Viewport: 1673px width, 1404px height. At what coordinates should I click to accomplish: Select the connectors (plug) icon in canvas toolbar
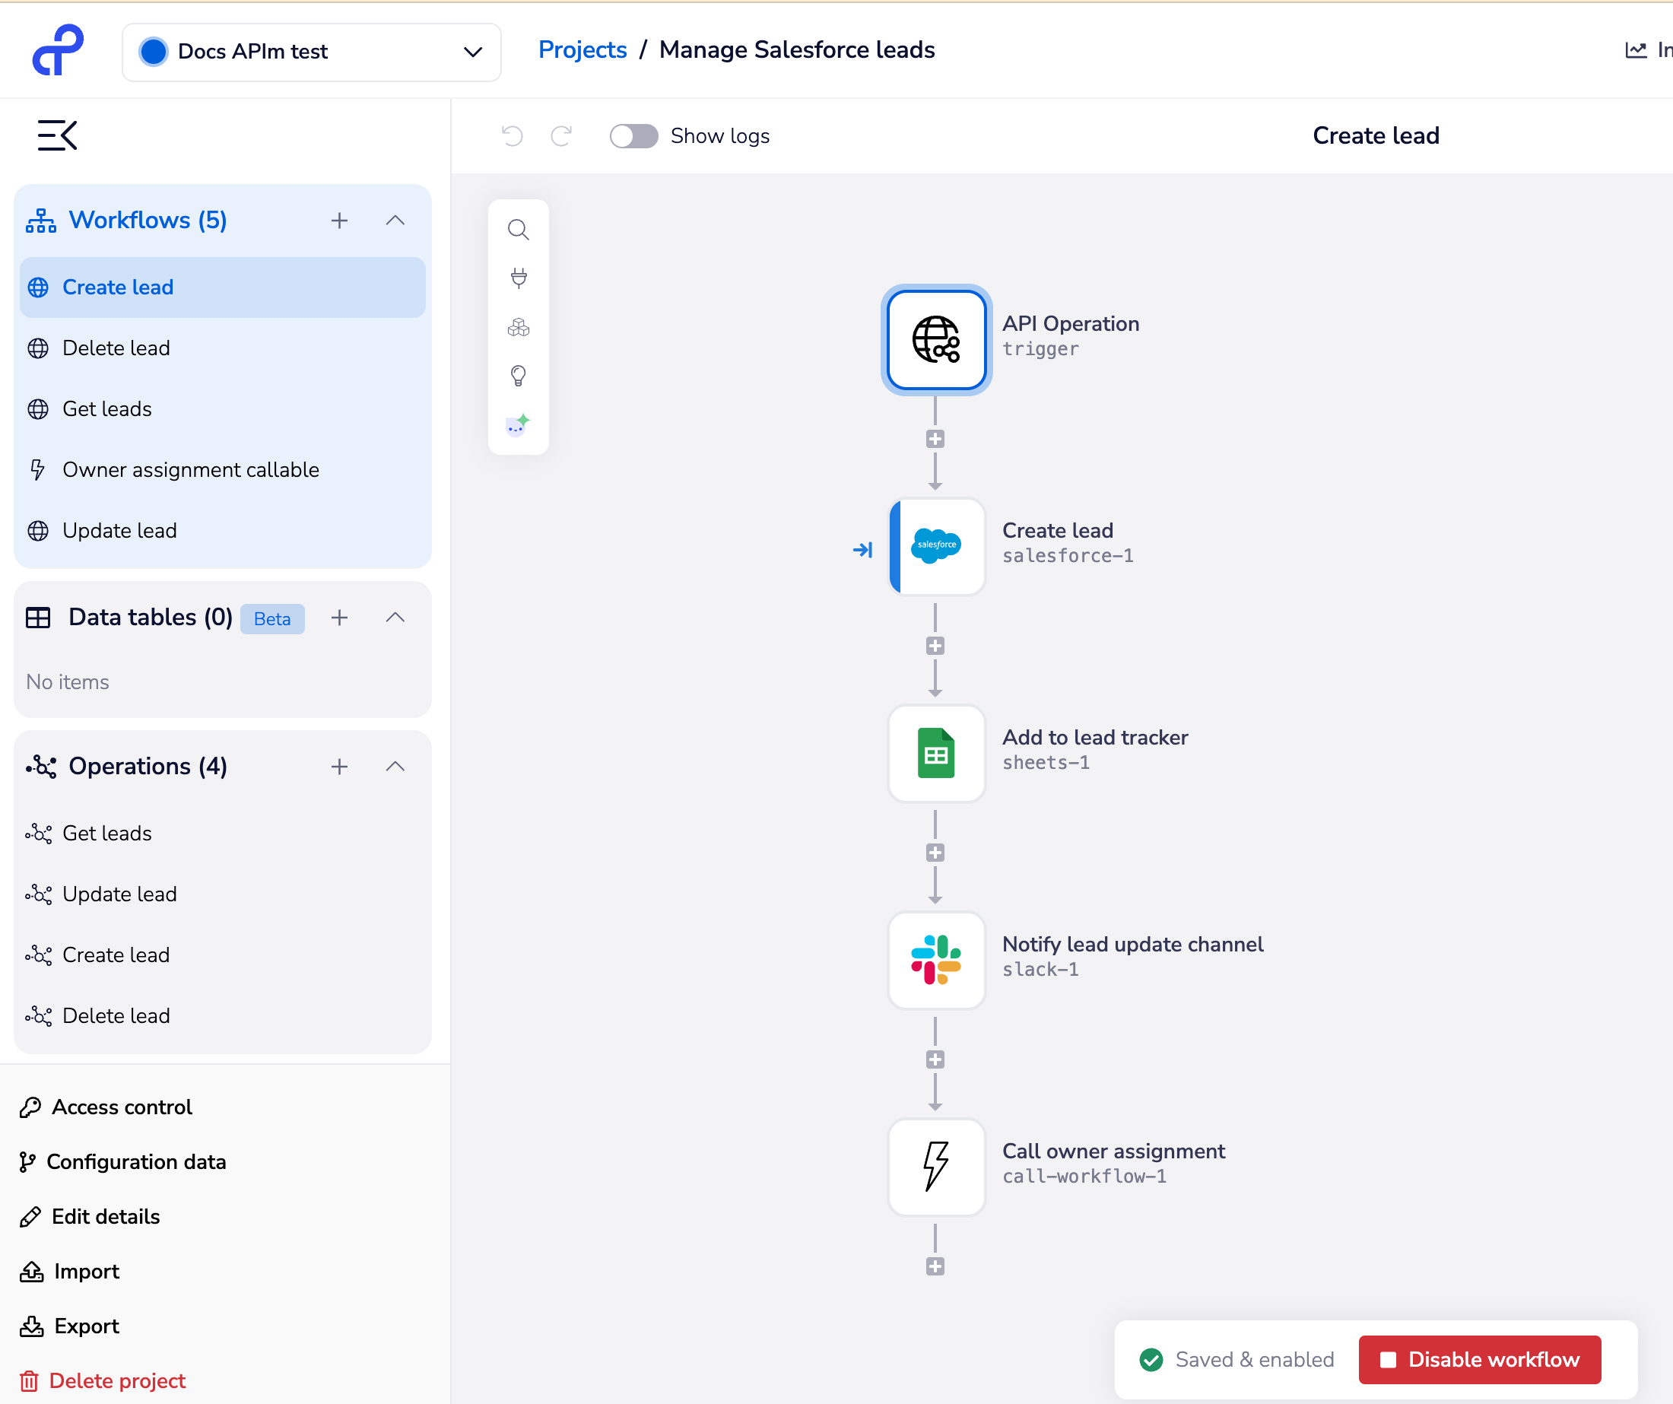click(x=519, y=278)
